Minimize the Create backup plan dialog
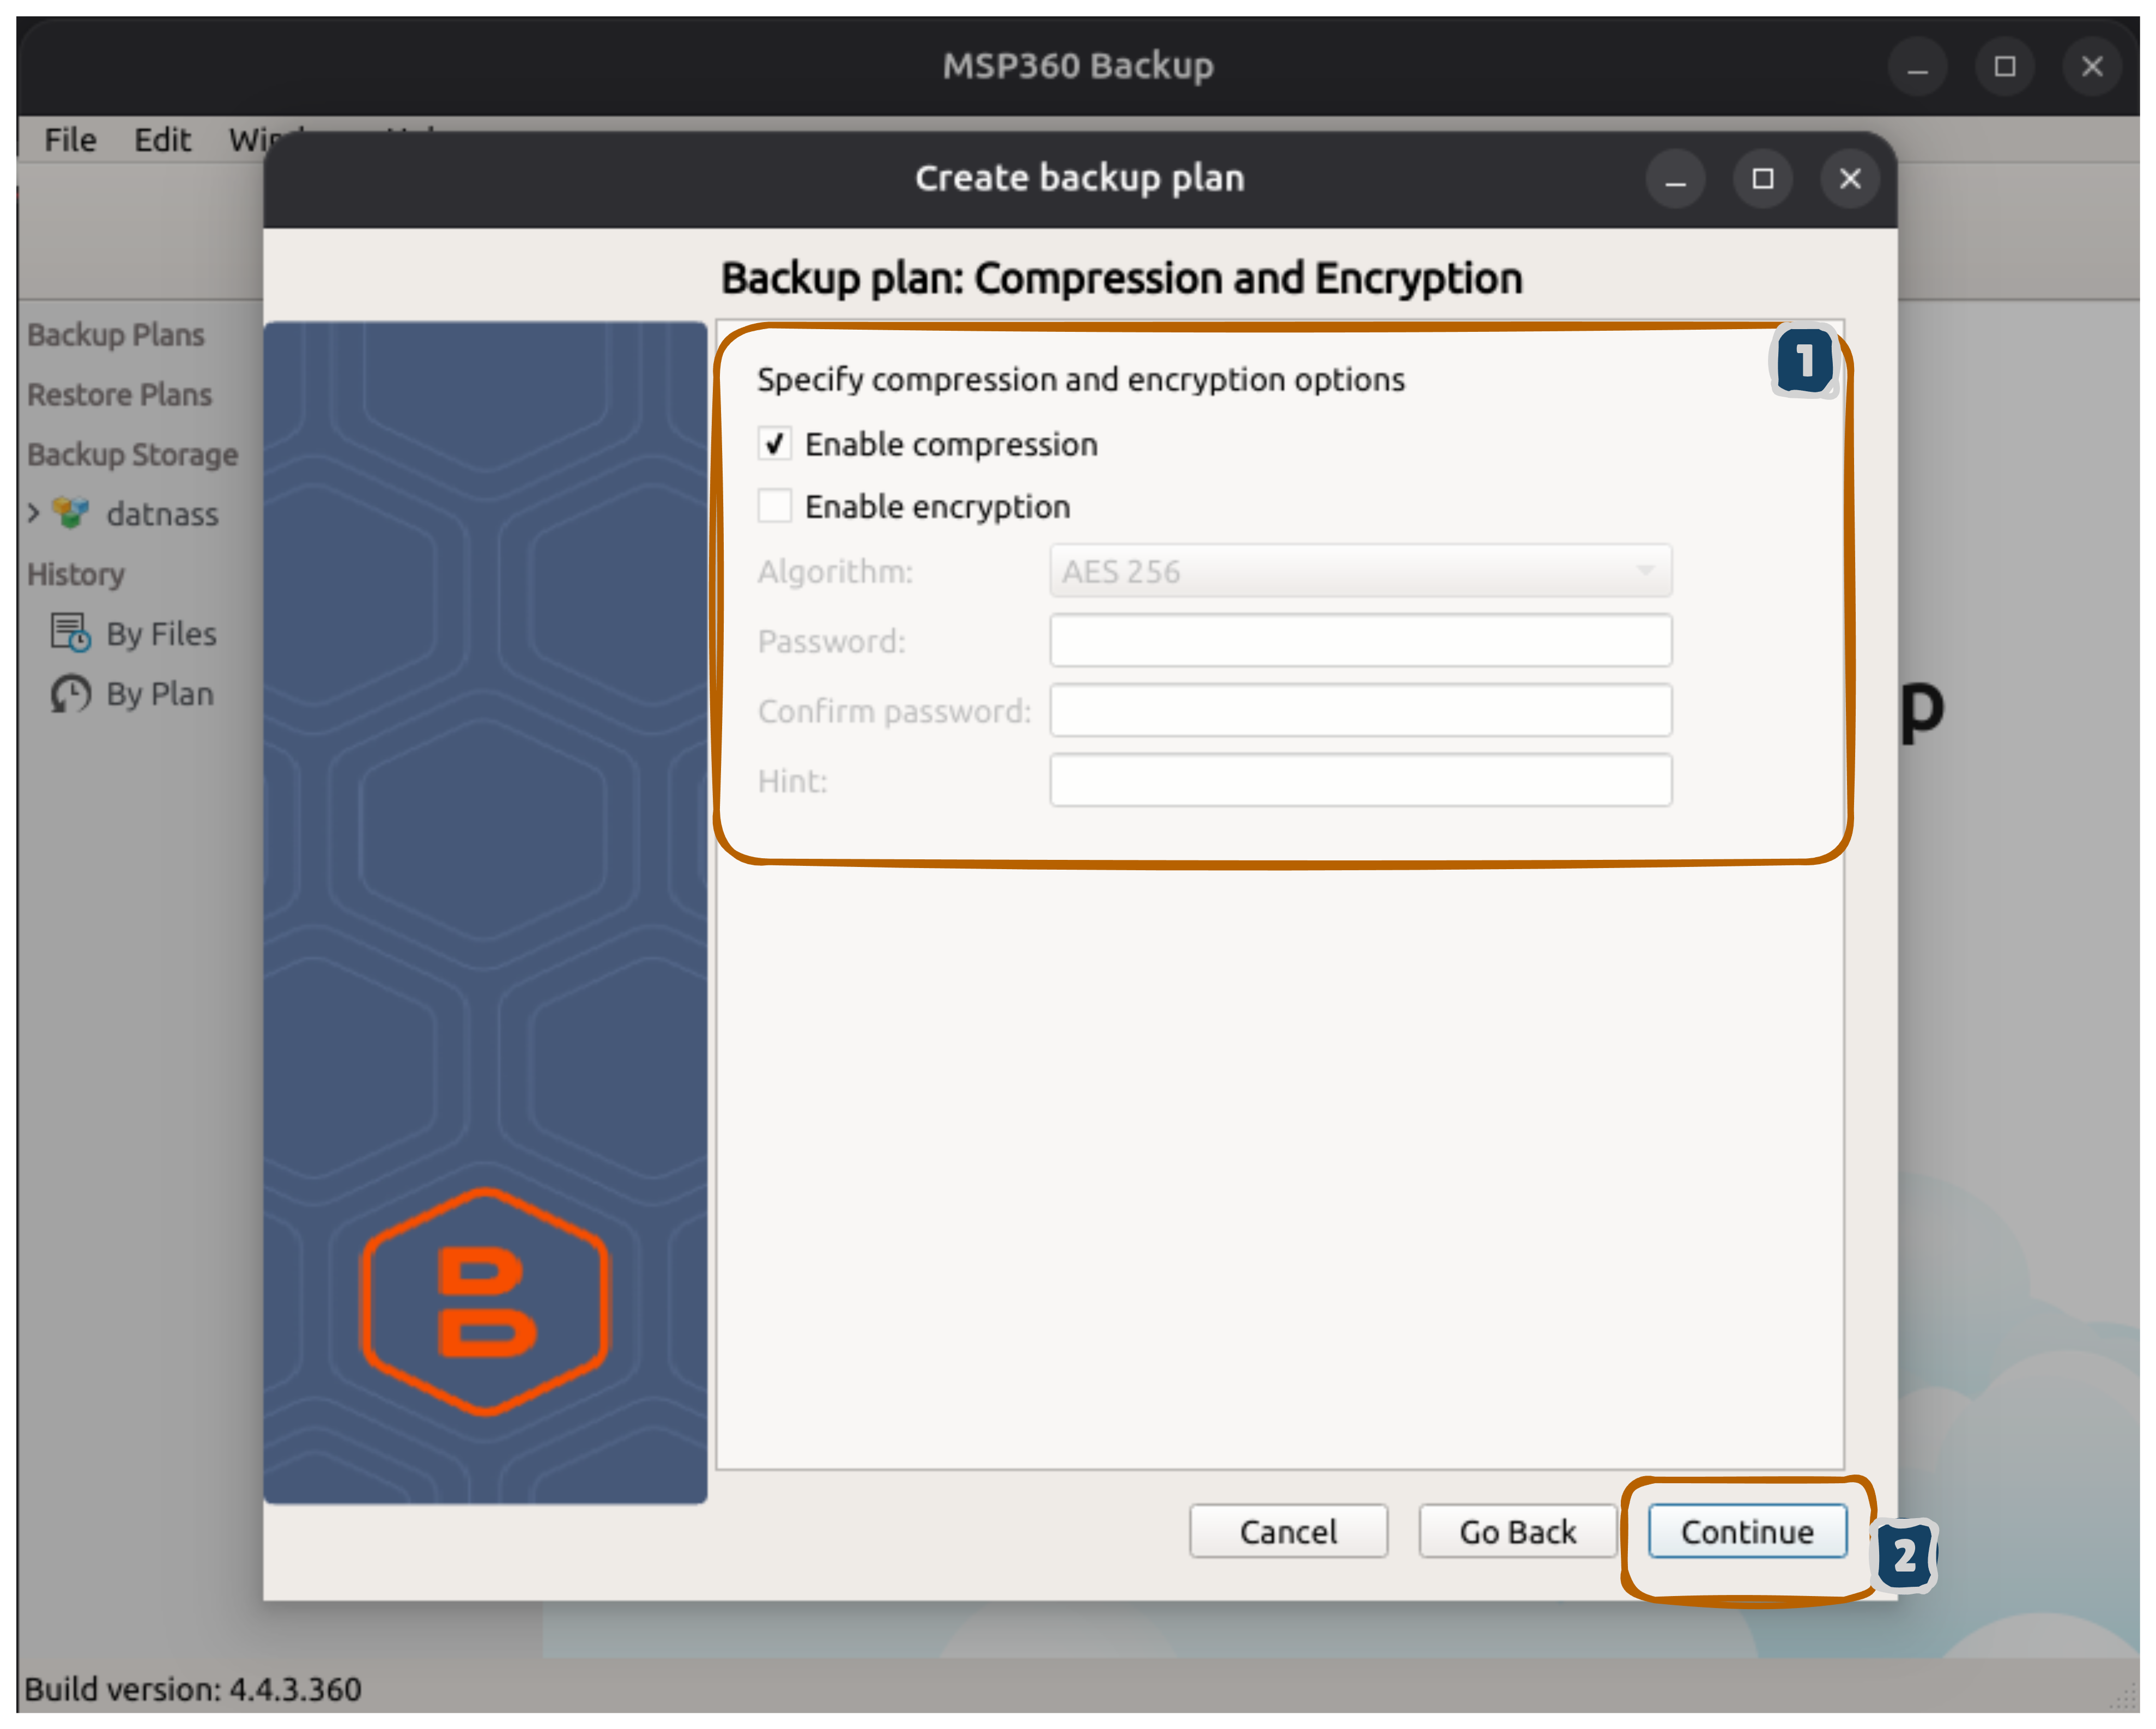The image size is (2156, 1729). pos(1675,179)
